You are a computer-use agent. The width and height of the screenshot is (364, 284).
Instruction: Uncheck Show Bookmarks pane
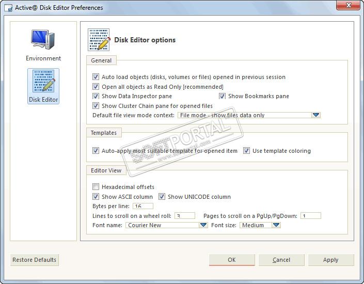[222, 96]
